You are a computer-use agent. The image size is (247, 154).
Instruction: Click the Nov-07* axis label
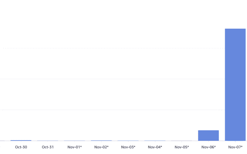[x=235, y=147]
